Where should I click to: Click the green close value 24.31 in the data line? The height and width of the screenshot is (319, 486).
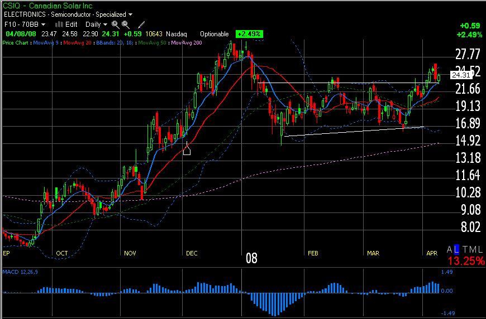111,33
